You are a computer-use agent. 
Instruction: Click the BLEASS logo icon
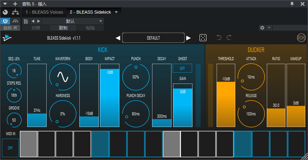(7, 38)
